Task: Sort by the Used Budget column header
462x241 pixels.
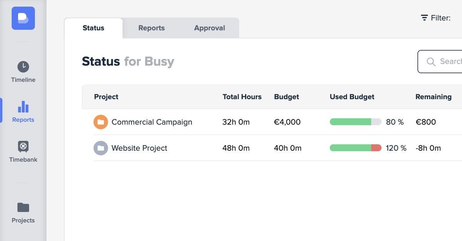Action: (352, 97)
